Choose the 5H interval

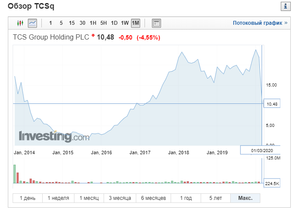point(104,23)
